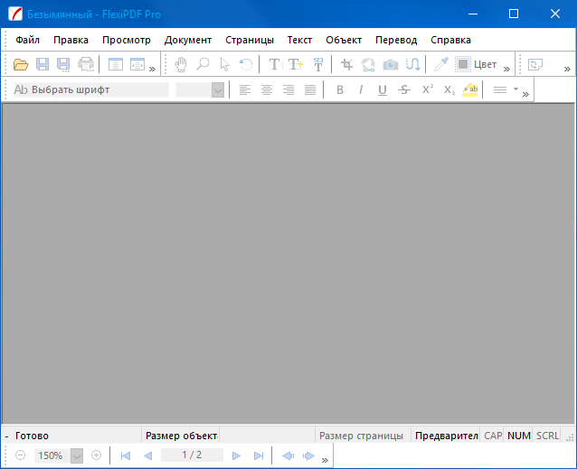Open the font size dropdown
The height and width of the screenshot is (469, 577).
pos(218,90)
